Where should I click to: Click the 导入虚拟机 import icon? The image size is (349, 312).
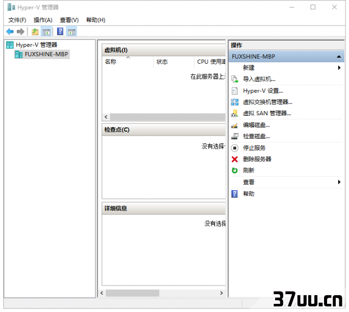click(234, 79)
